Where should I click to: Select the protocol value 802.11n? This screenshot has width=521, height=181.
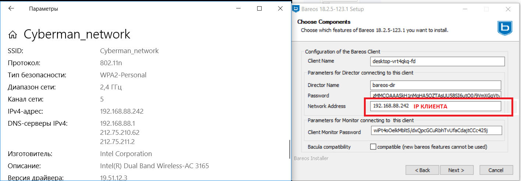[111, 63]
